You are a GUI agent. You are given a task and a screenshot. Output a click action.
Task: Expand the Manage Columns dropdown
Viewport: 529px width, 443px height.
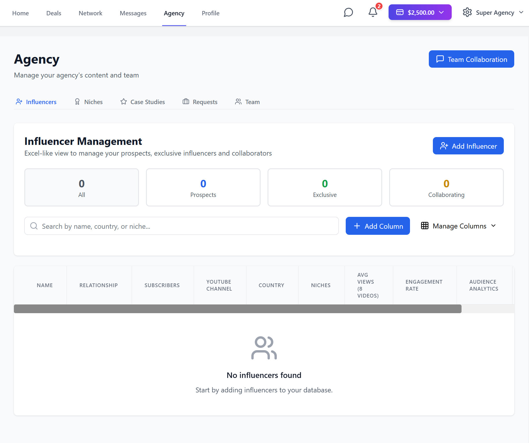click(x=459, y=226)
